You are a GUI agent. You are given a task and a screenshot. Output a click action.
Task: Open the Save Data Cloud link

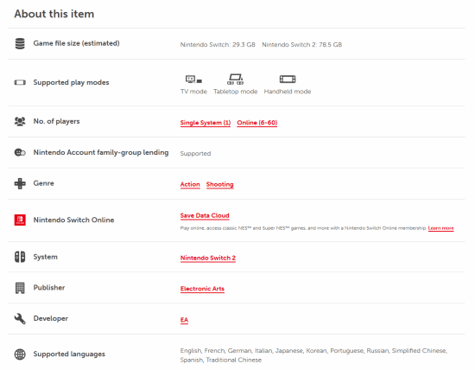click(205, 215)
